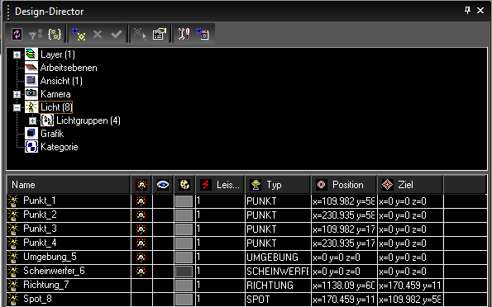Click the Leistung value for Punkt_2
Screen dimensions: 492x307
[x=220, y=215]
